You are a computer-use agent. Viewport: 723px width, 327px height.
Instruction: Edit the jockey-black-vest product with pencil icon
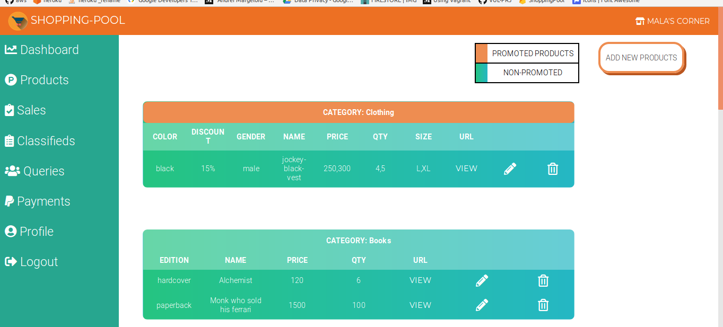510,169
